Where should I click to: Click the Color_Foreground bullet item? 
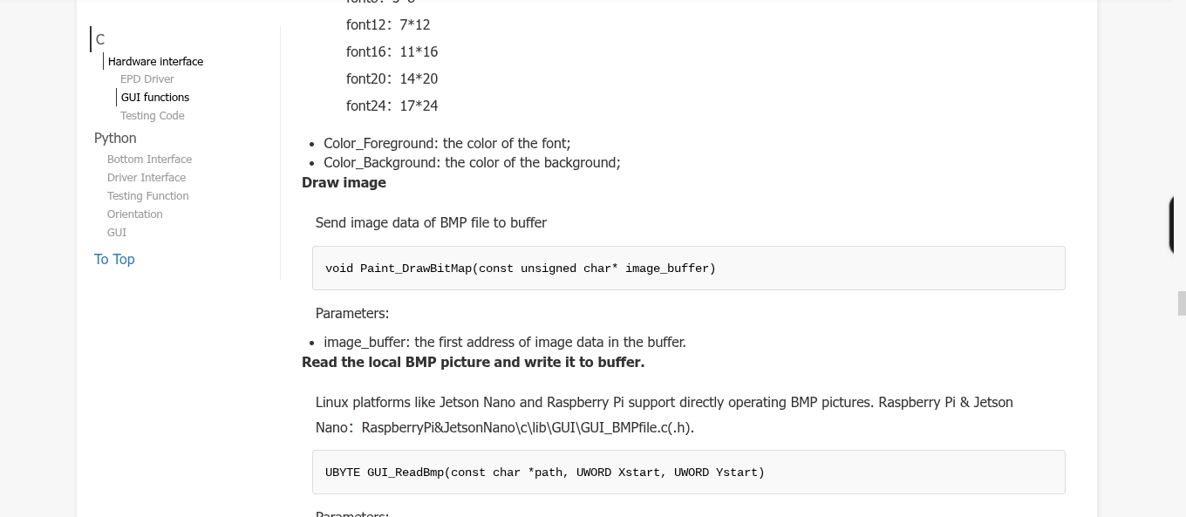[446, 143]
